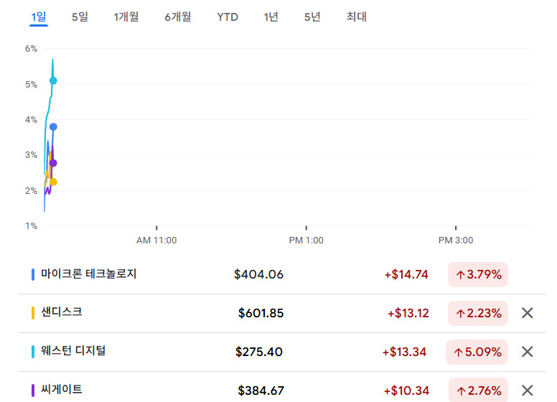Show the 6개월 chart range
557x402 pixels.
(x=178, y=17)
